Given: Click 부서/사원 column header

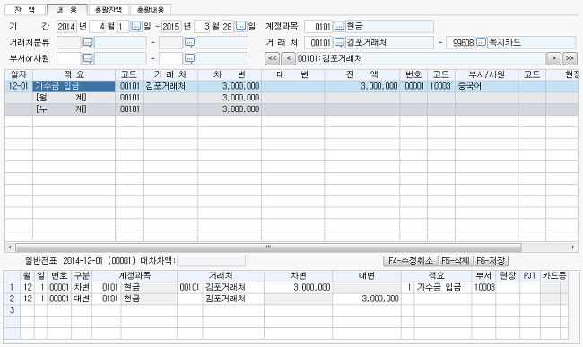Looking at the screenshot, I should [486, 74].
